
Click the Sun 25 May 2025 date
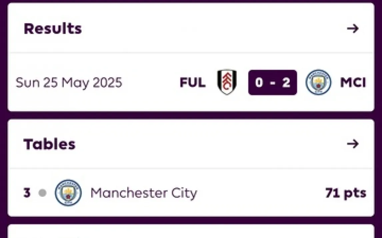click(x=69, y=82)
